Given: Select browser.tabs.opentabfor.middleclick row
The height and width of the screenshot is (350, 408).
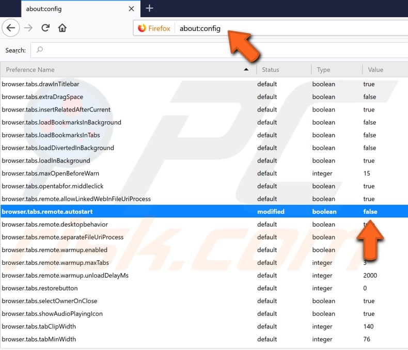Looking at the screenshot, I should [x=204, y=186].
